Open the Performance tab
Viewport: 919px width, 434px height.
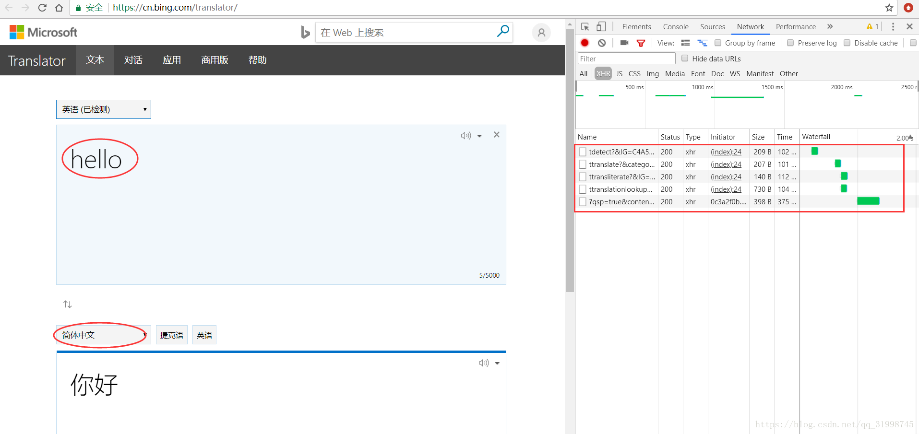(796, 27)
